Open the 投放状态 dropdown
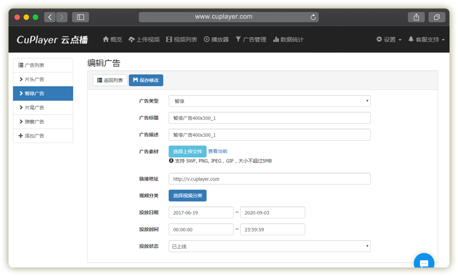Screen dimensions: 458x276 pyautogui.click(x=269, y=246)
